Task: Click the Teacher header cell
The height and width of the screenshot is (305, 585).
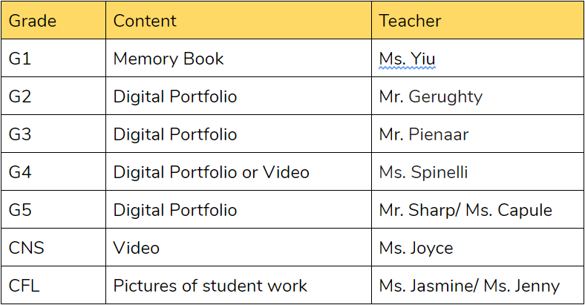Action: click(x=477, y=20)
